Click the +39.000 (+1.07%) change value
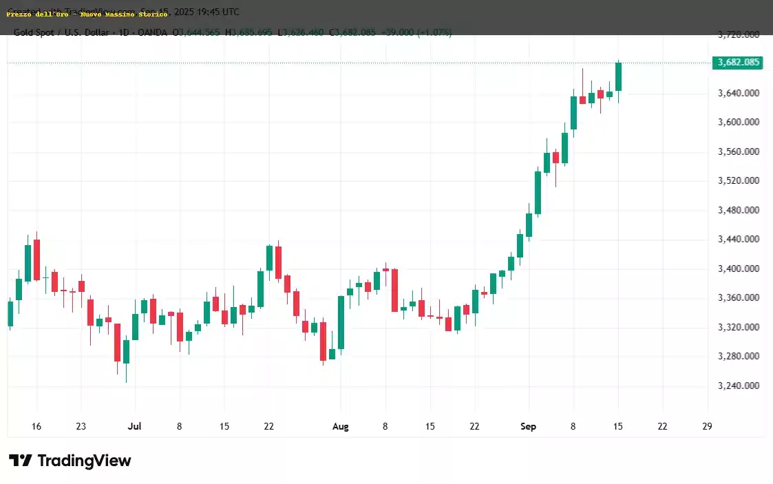Image resolution: width=773 pixels, height=484 pixels. coord(417,32)
